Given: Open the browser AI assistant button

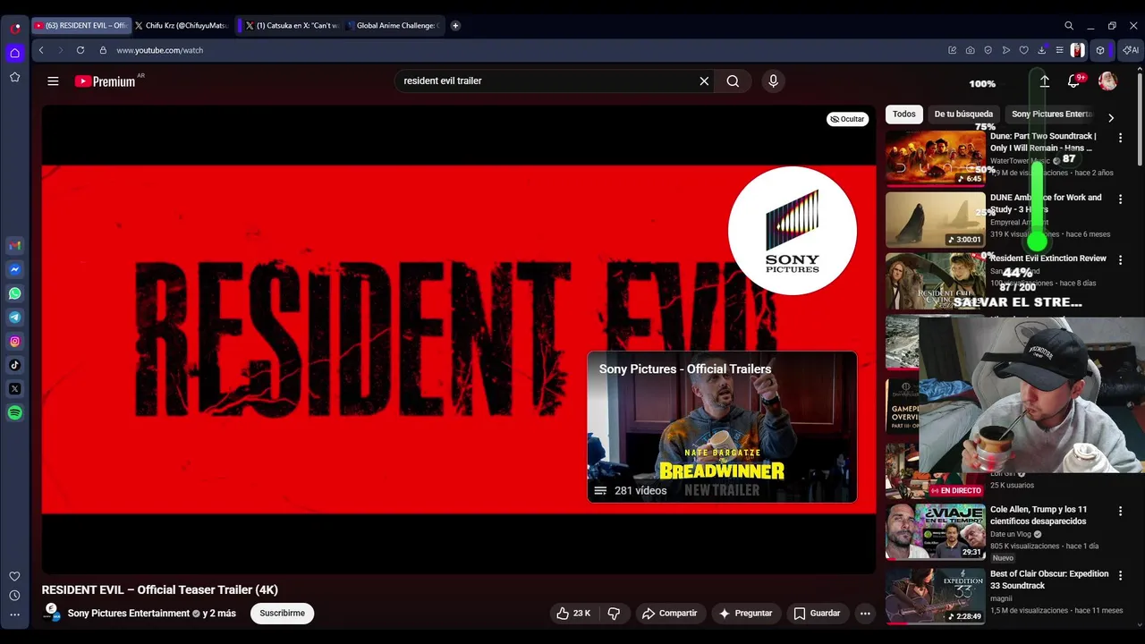Looking at the screenshot, I should click(1131, 50).
